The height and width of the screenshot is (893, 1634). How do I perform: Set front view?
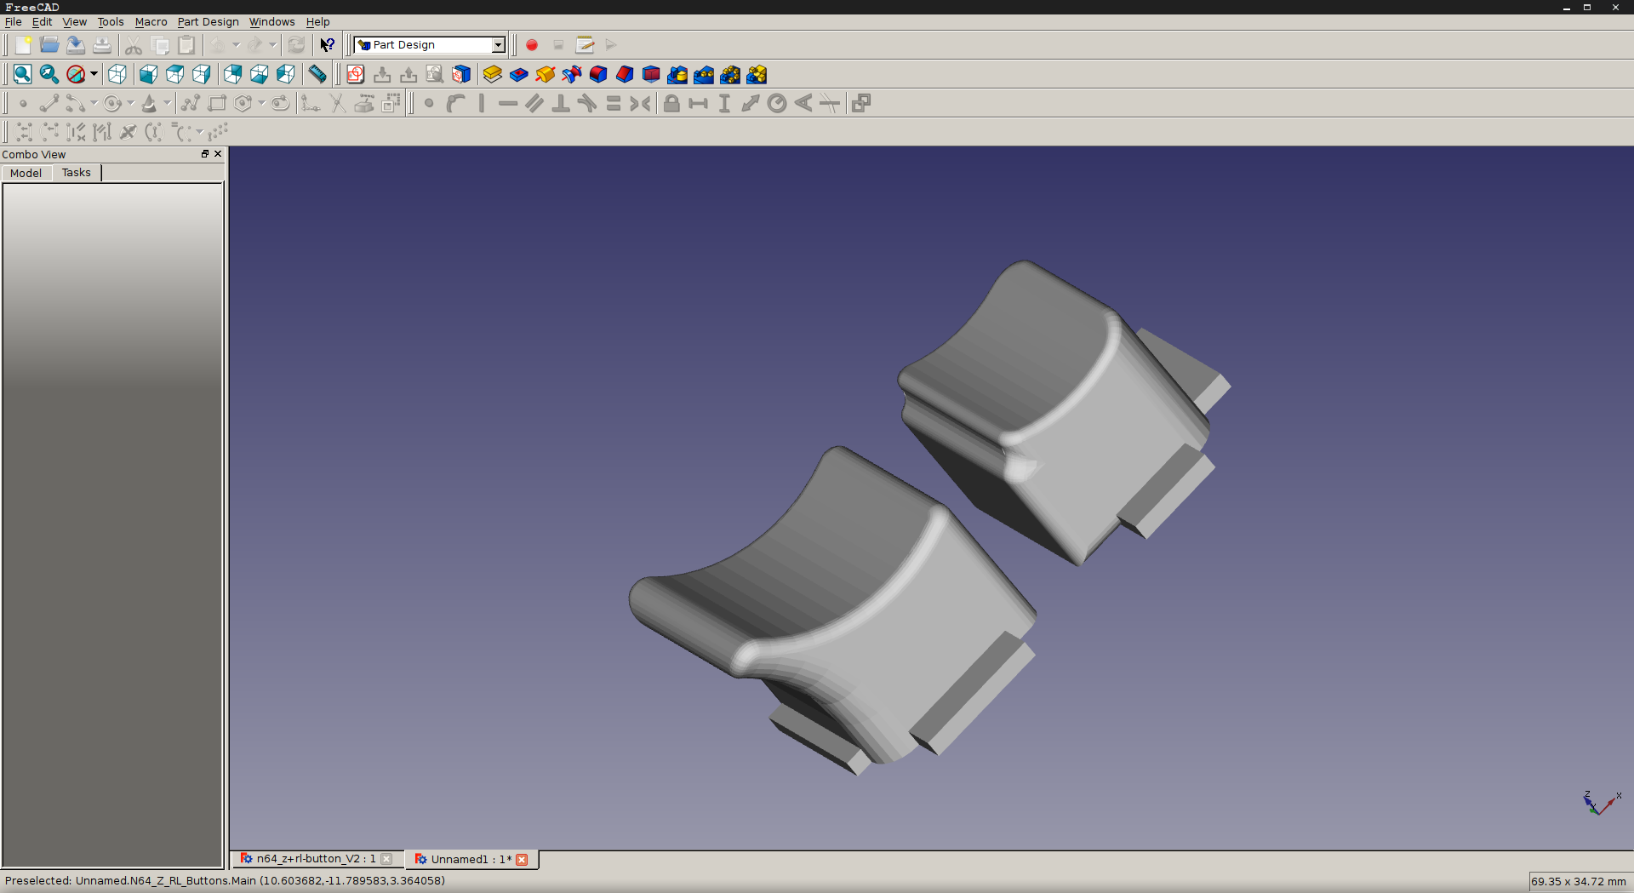(149, 75)
